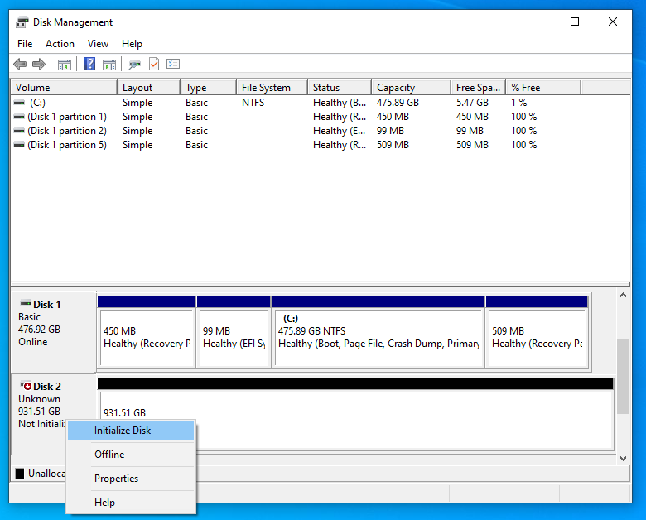646x520 pixels.
Task: Open the Action menu
Action: [x=60, y=44]
